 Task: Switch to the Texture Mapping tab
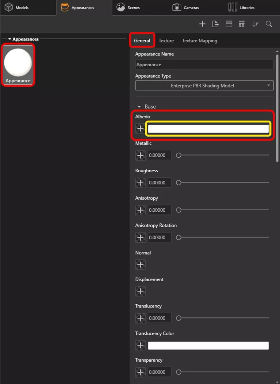pyautogui.click(x=200, y=40)
